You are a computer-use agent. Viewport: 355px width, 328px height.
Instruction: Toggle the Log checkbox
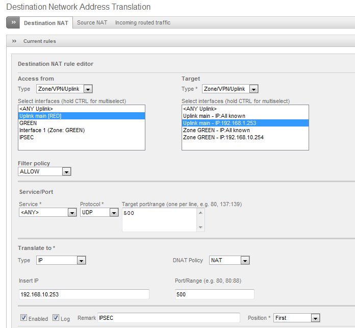pos(56,318)
